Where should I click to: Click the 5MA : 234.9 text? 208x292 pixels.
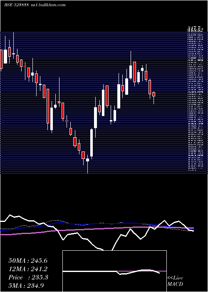[x=26, y=285]
